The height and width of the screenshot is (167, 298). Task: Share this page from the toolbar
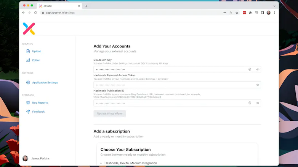click(231, 13)
